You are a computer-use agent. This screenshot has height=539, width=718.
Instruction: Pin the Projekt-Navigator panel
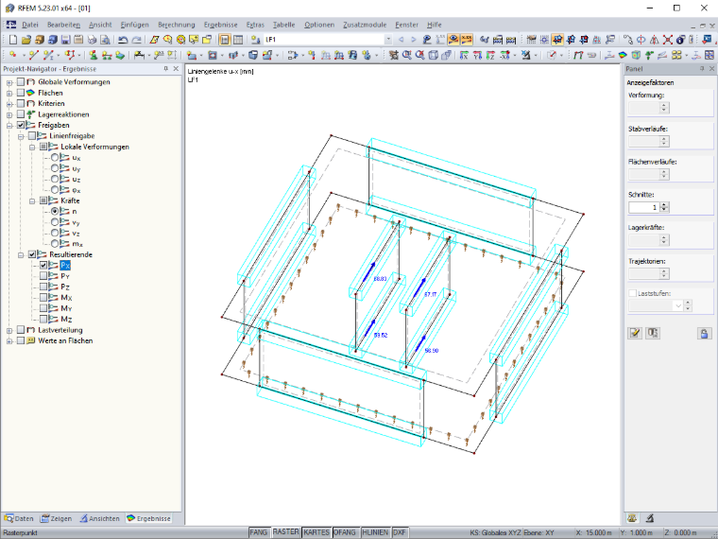tap(165, 69)
